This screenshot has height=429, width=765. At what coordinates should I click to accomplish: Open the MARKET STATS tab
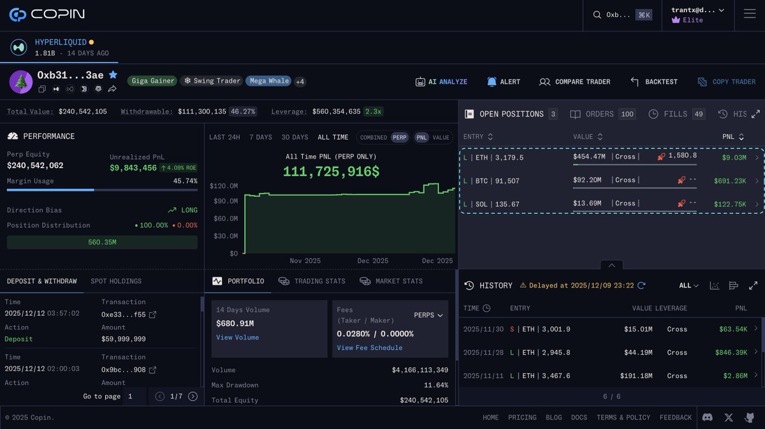tap(391, 281)
